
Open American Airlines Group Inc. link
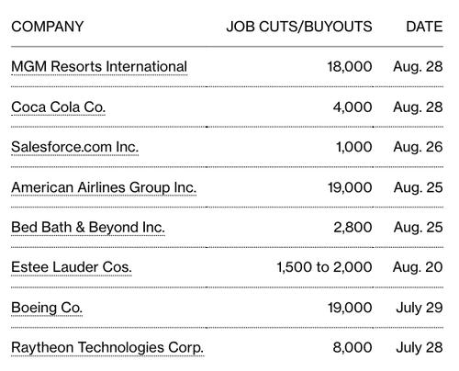(104, 187)
